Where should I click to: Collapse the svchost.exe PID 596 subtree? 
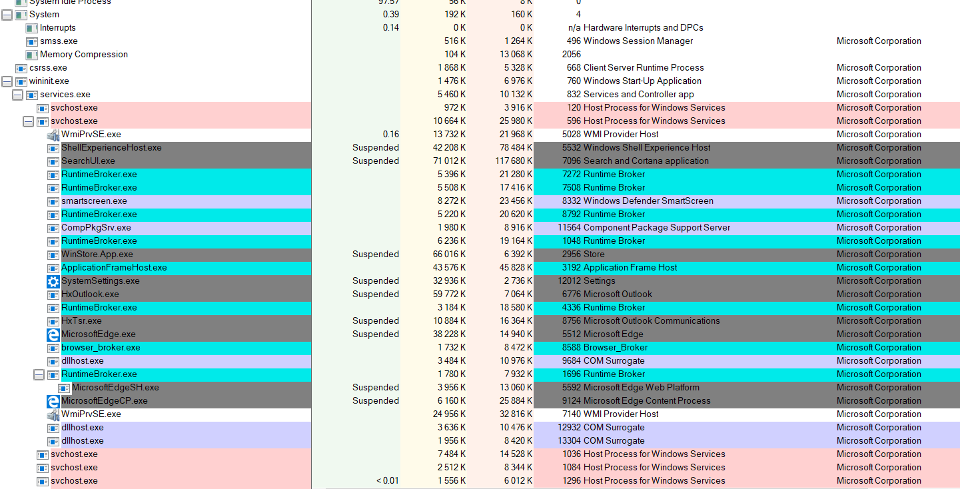29,121
